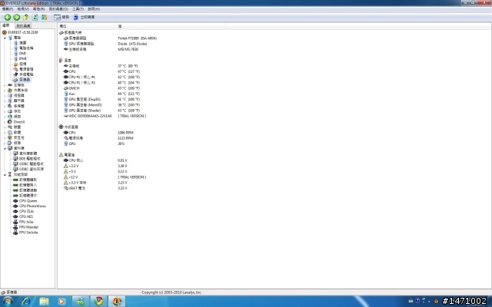Open Google Chrome from the taskbar
Image resolution: width=492 pixels, height=307 pixels.
[99, 302]
